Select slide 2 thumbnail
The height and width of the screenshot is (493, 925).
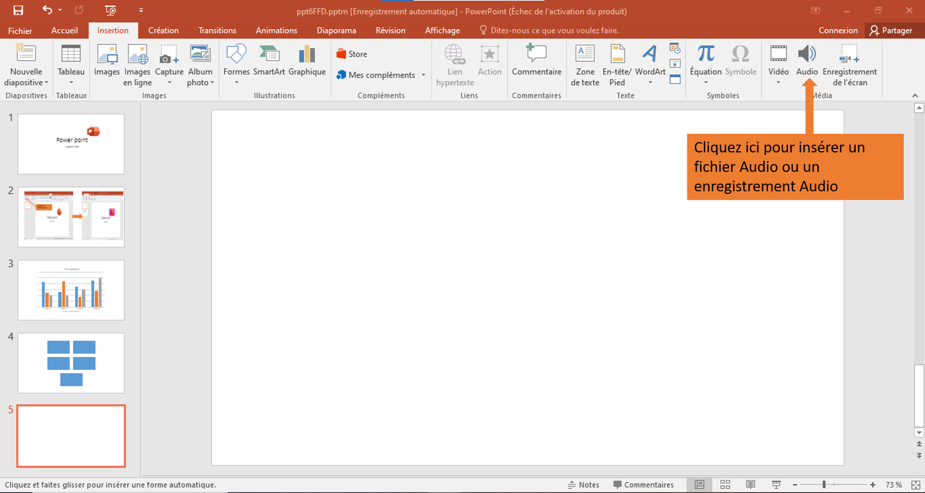pos(71,216)
